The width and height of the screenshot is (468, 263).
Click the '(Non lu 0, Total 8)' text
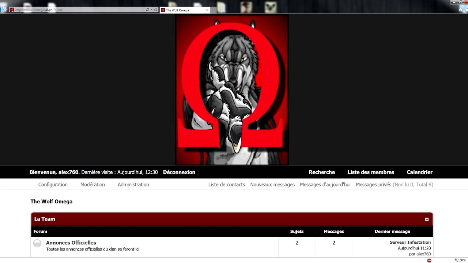(x=413, y=185)
